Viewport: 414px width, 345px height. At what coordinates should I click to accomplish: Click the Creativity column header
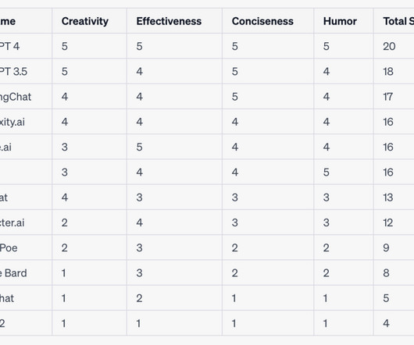[85, 21]
